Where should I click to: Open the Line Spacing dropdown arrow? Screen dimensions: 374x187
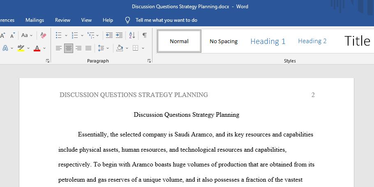click(x=108, y=48)
